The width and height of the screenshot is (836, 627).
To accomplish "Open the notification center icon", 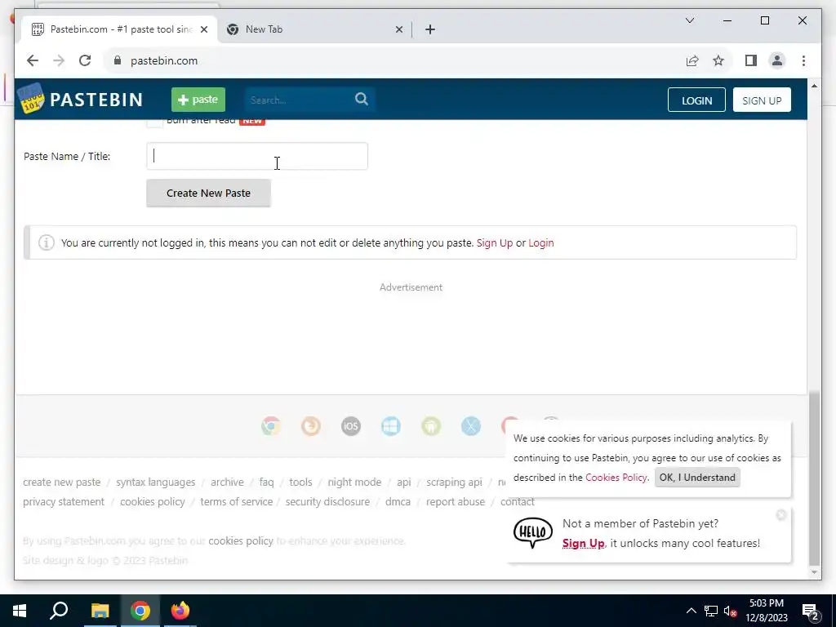I will click(811, 611).
